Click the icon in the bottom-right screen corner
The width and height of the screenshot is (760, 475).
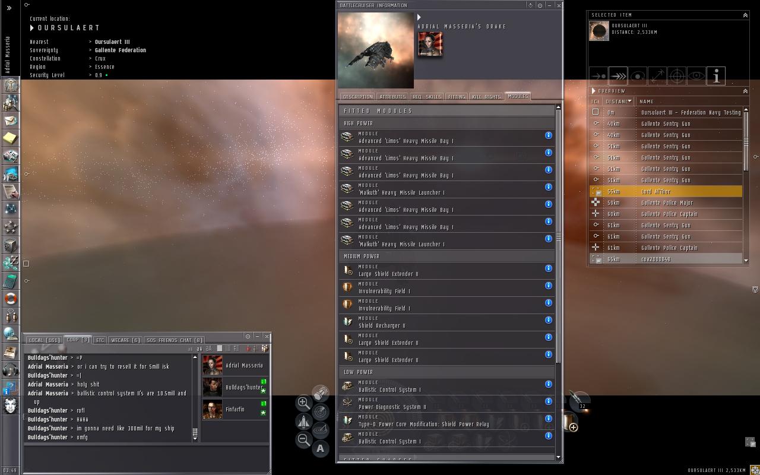pyautogui.click(x=755, y=470)
